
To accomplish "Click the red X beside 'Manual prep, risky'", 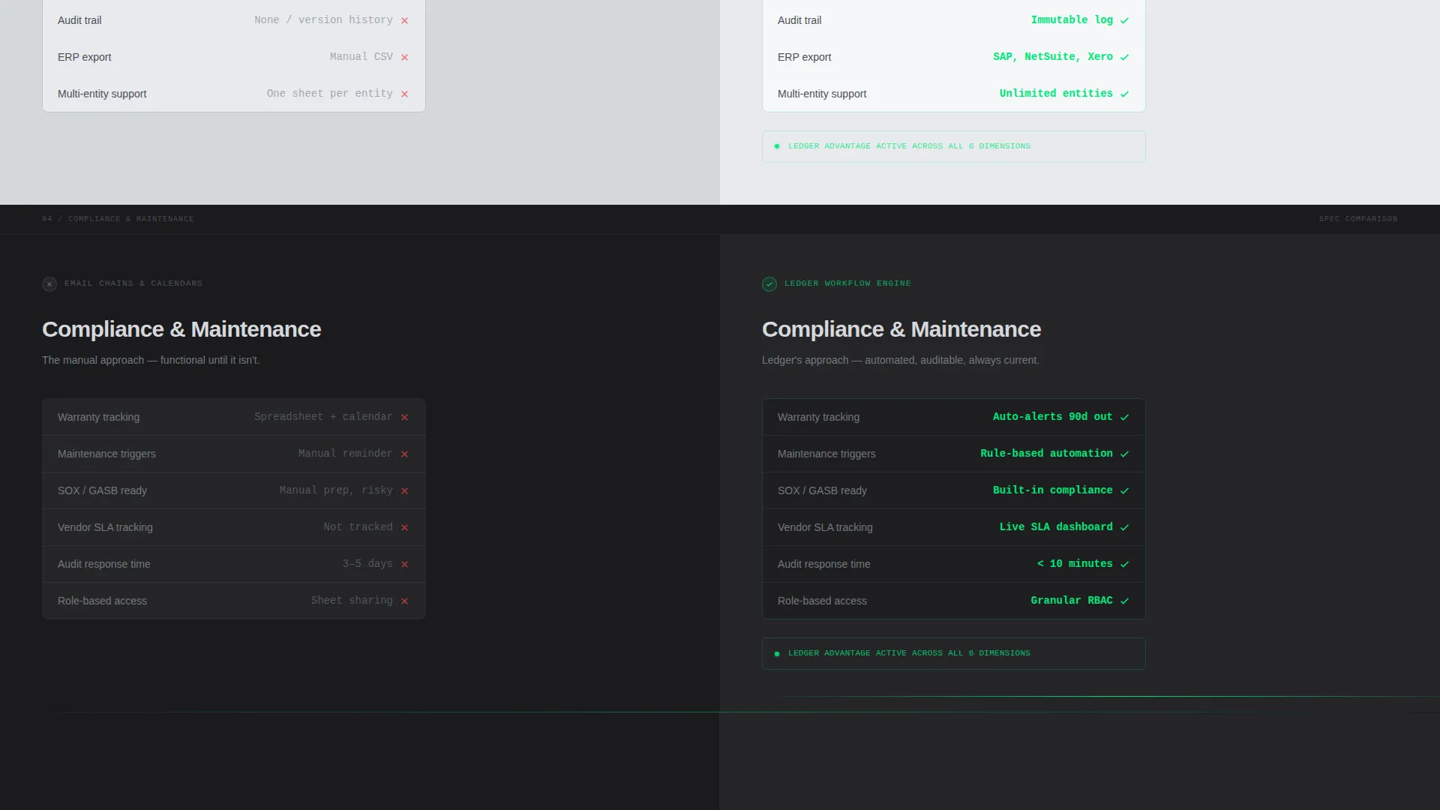I will coord(404,491).
